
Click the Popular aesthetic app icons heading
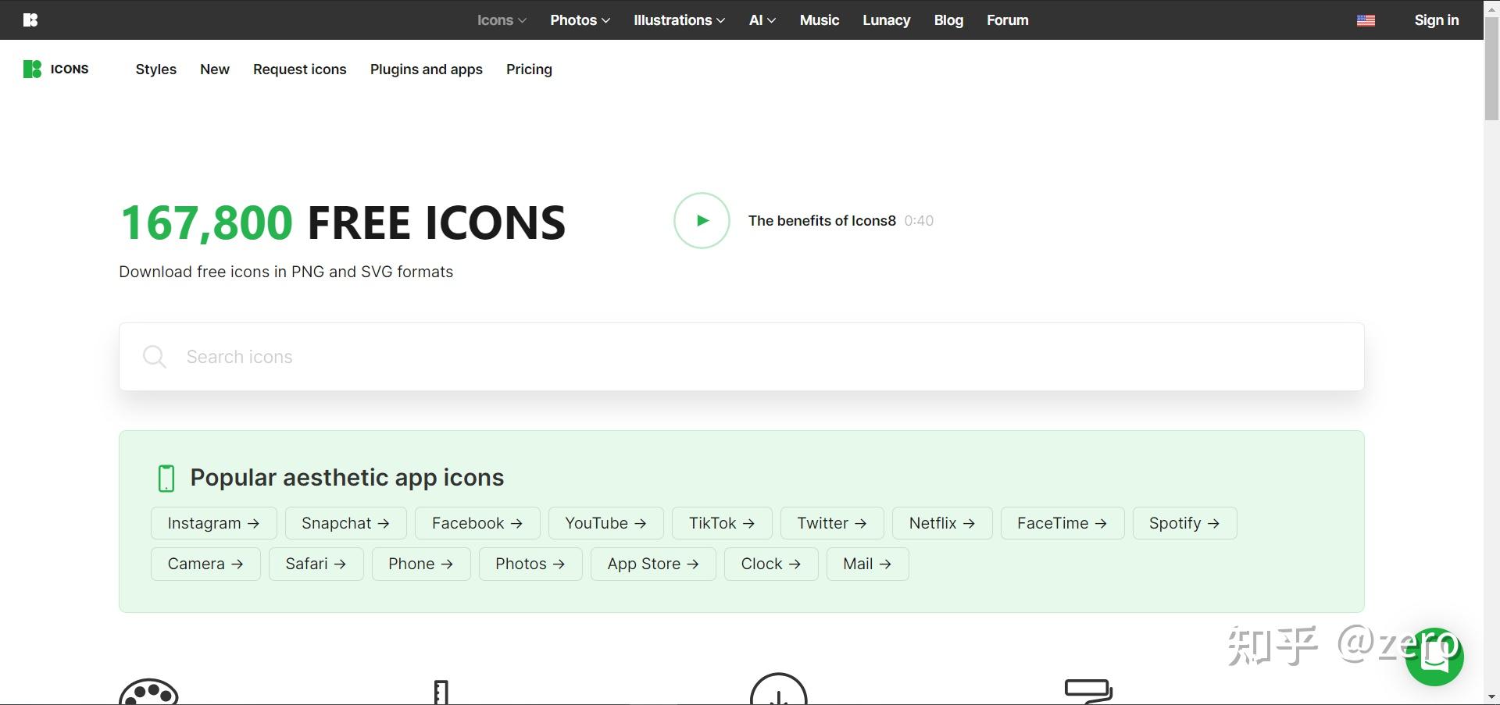pos(347,478)
